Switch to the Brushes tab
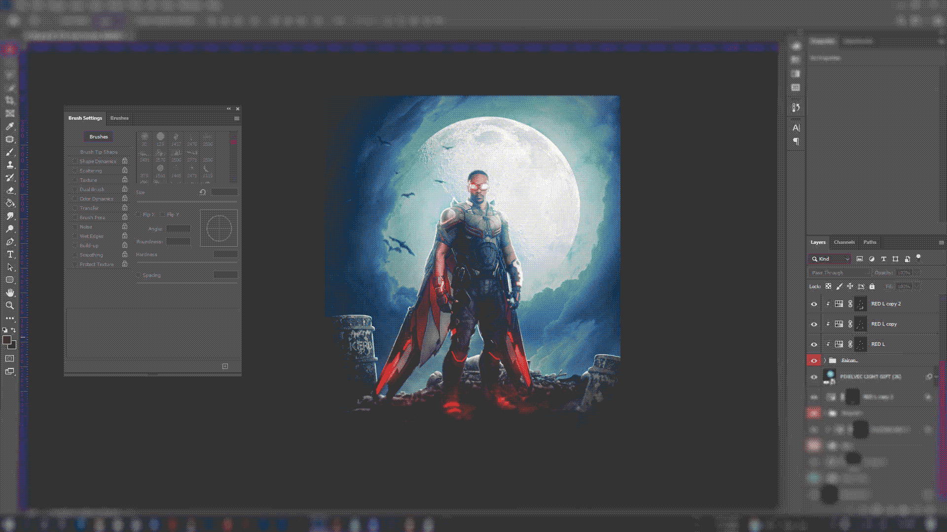The width and height of the screenshot is (947, 532). [x=119, y=118]
